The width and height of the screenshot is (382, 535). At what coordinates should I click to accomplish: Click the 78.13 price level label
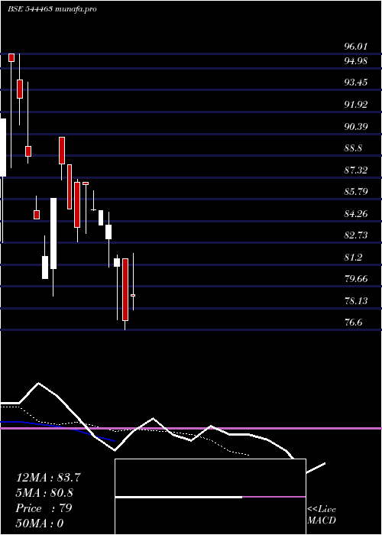(x=356, y=300)
